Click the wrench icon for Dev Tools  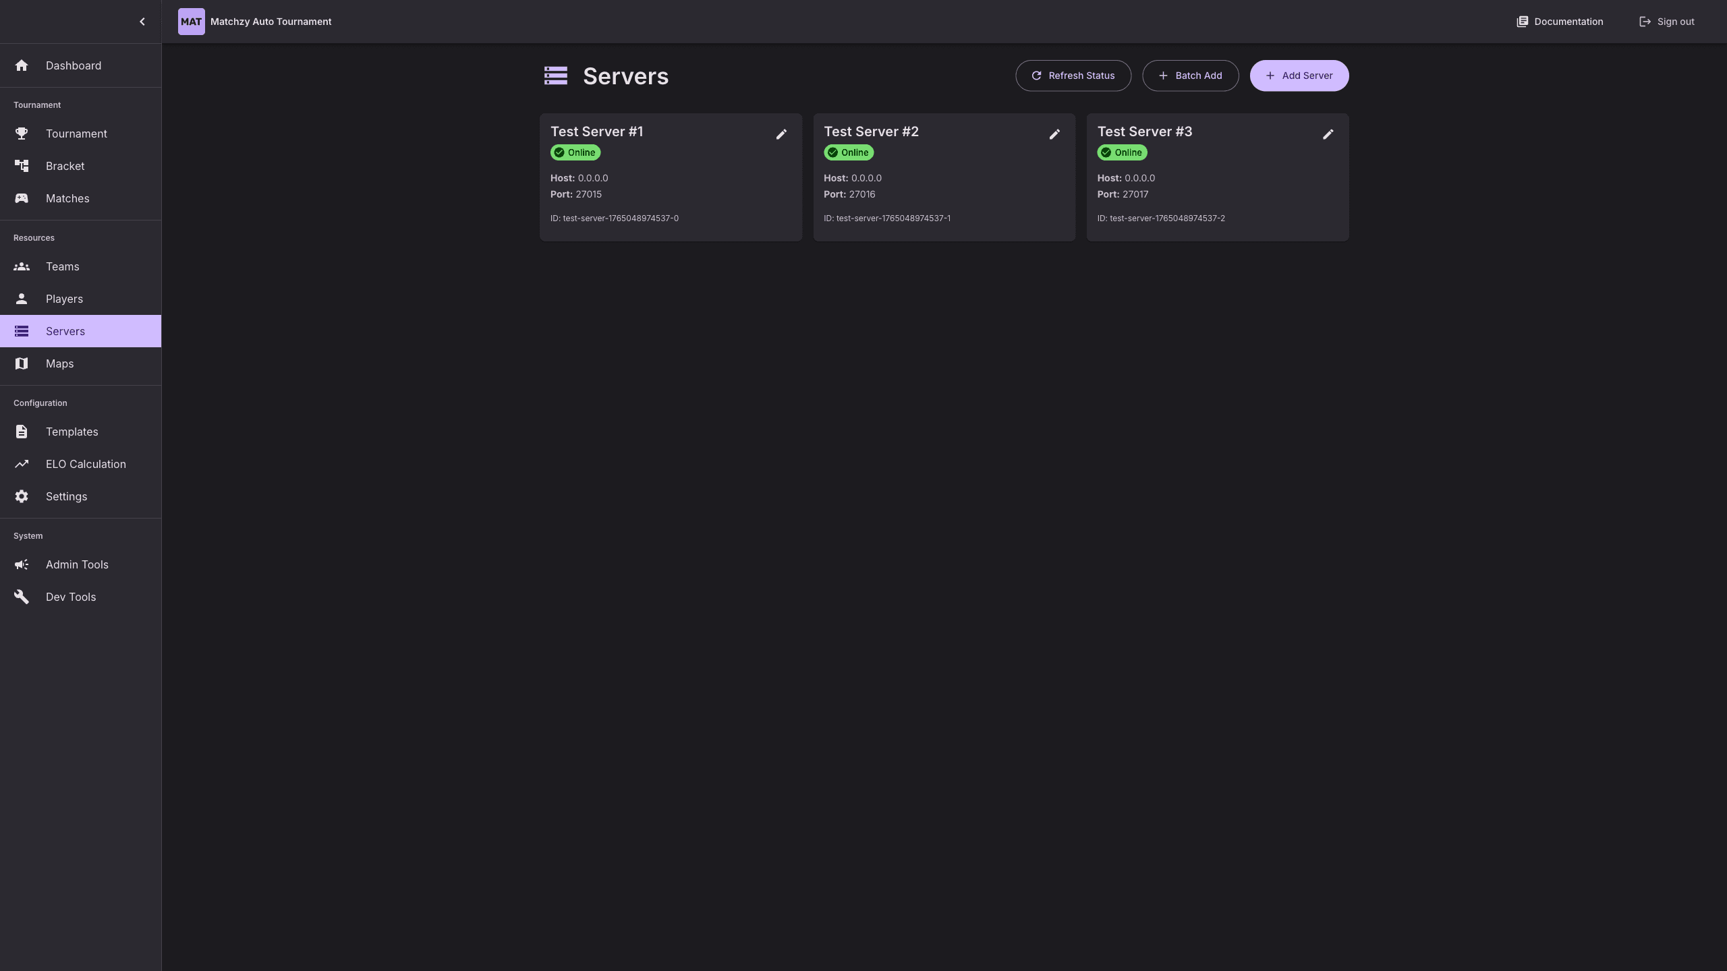(x=22, y=597)
